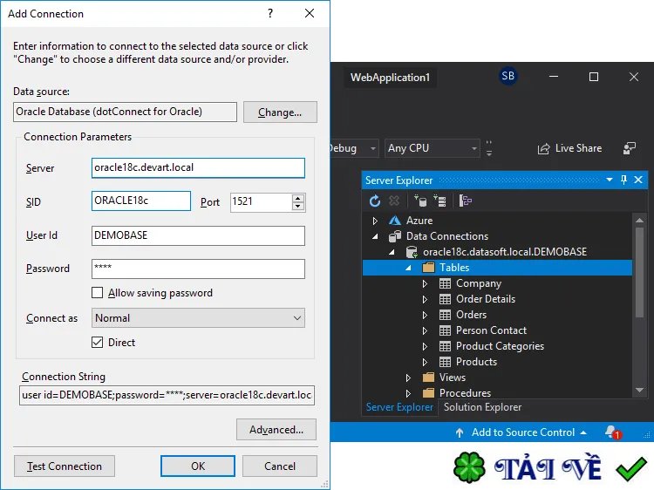This screenshot has width=654, height=490.
Task: Open the Connect as dropdown
Action: click(198, 317)
